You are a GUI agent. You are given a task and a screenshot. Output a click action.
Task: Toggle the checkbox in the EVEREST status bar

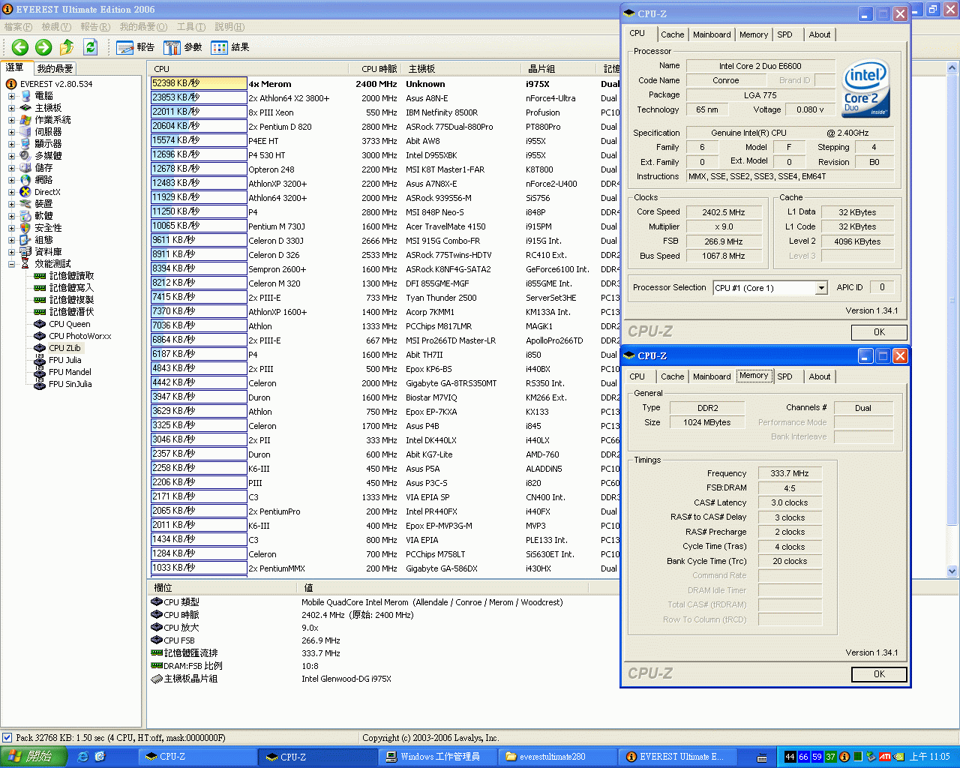tap(7, 738)
